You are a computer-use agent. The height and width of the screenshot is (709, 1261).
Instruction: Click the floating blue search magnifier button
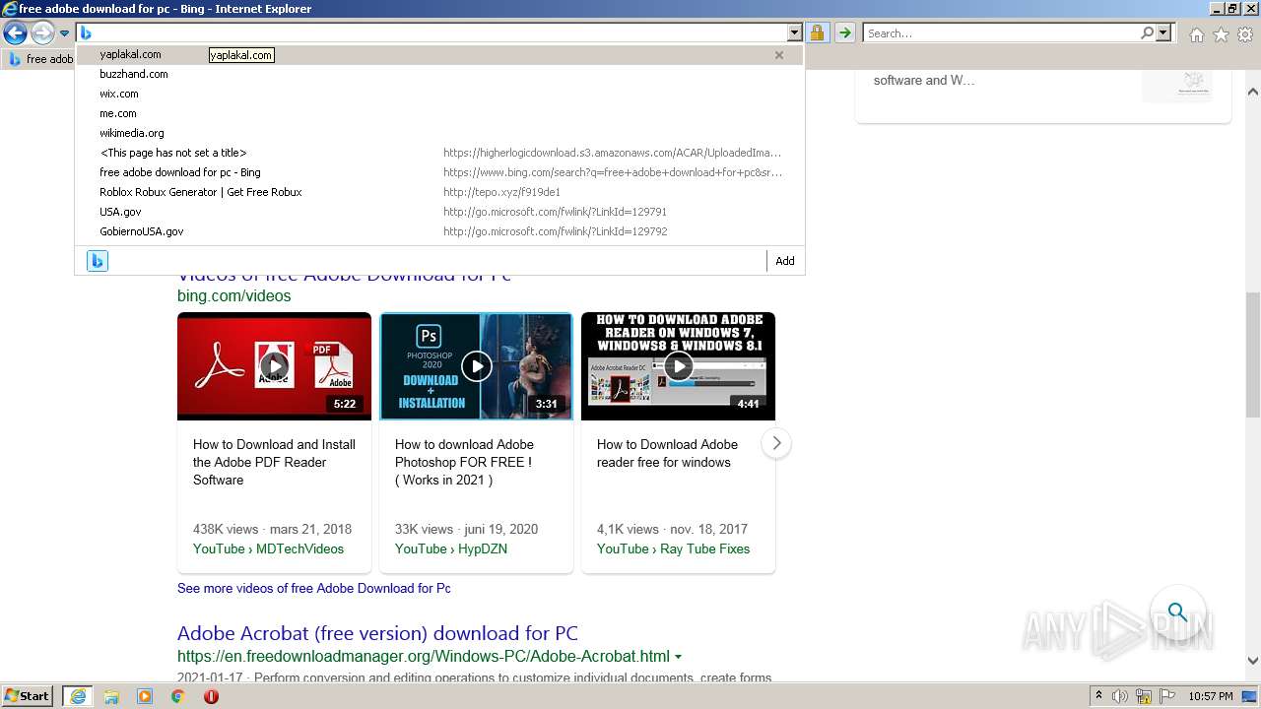point(1177,612)
